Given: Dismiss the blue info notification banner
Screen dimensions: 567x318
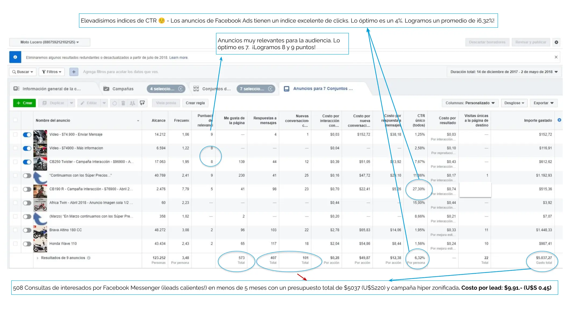Looking at the screenshot, I should 556,57.
